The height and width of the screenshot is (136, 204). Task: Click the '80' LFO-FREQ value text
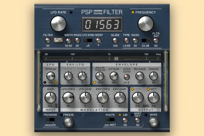tap(68, 106)
